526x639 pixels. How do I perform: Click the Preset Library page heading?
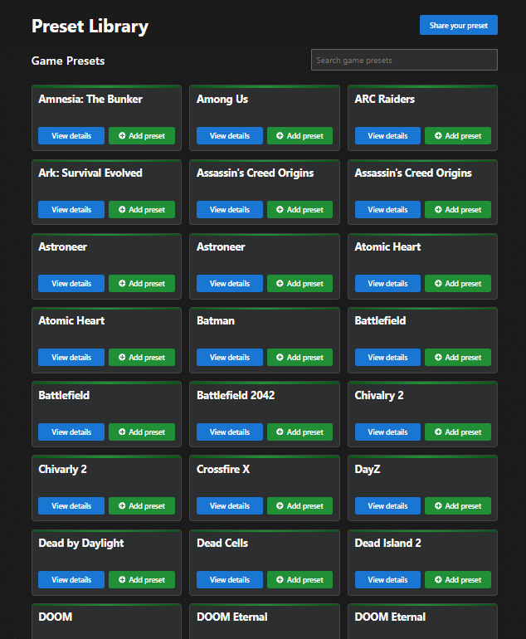90,27
